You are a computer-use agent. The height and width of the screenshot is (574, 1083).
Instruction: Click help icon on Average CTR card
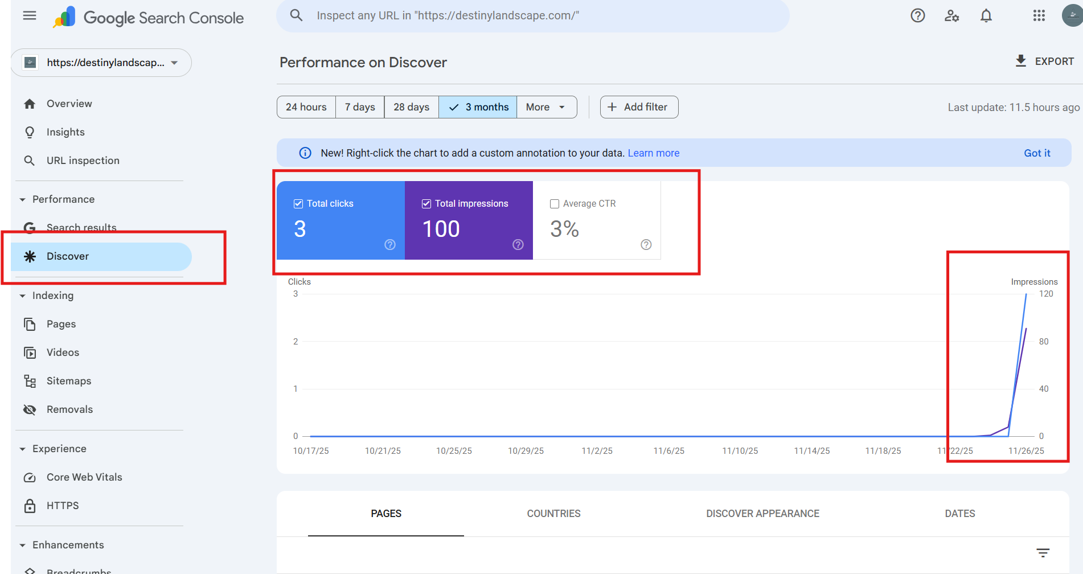646,245
